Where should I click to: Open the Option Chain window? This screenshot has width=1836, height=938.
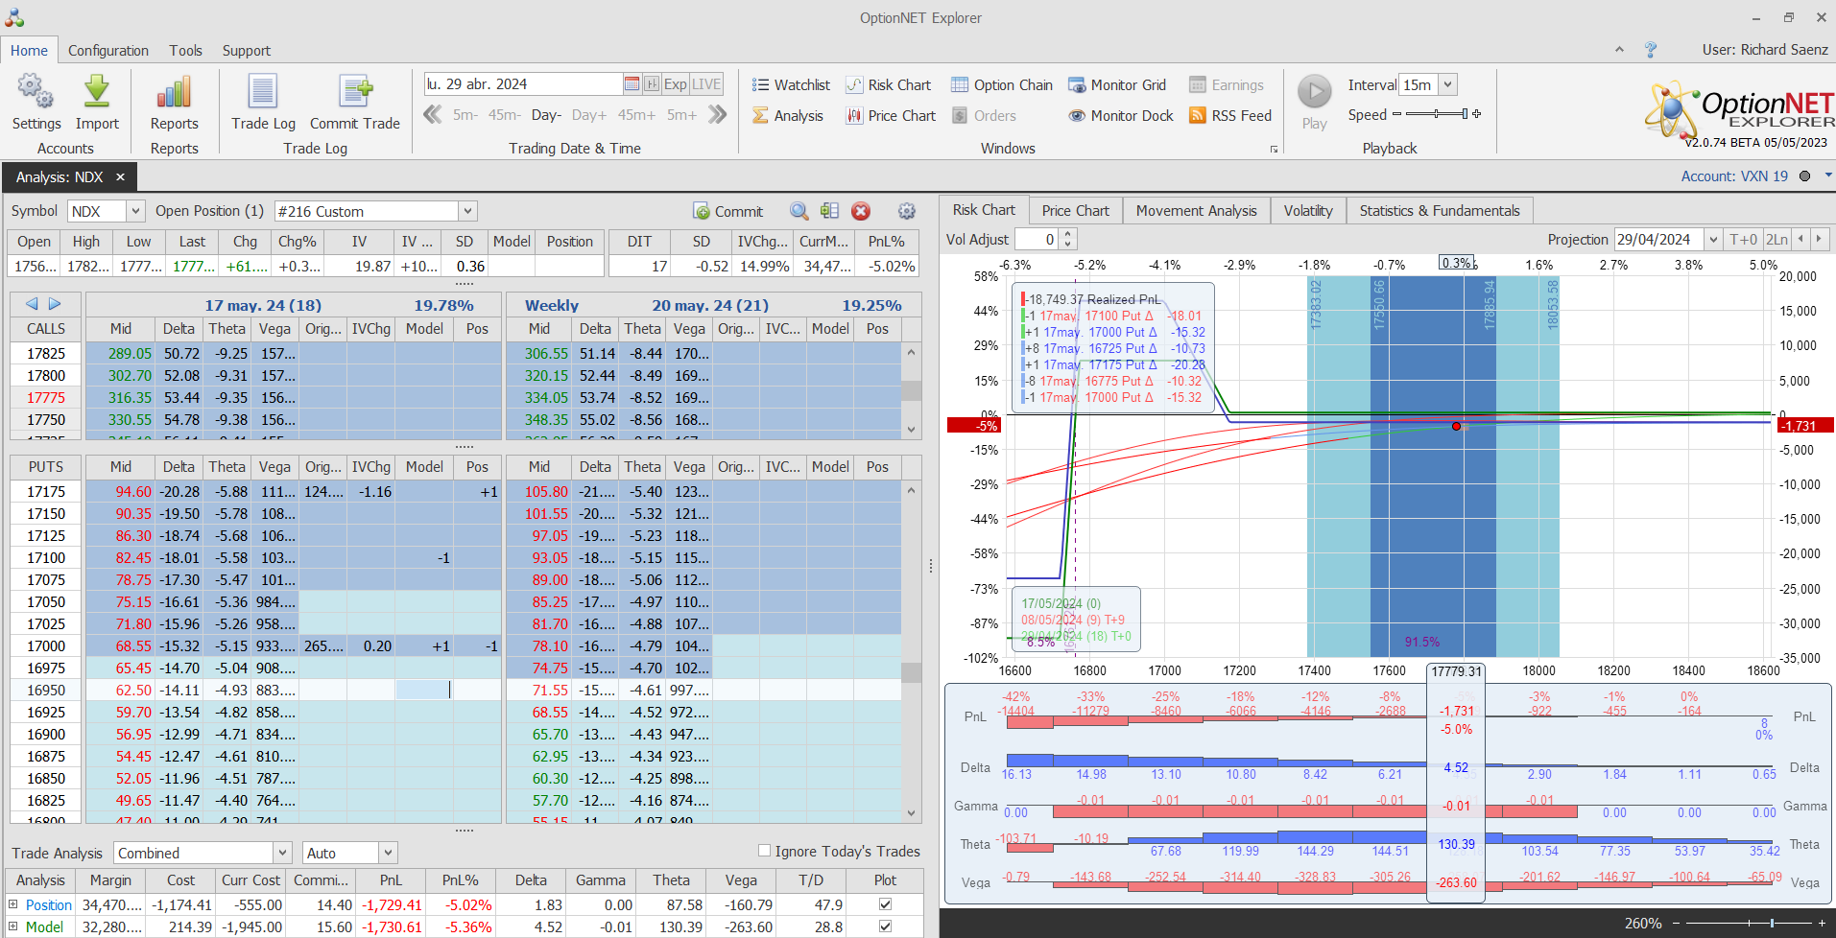[x=1002, y=85]
